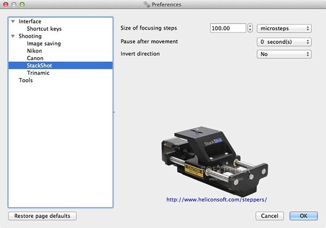Select Shortcut keys in sidebar
This screenshot has height=228, width=326.
(x=45, y=29)
